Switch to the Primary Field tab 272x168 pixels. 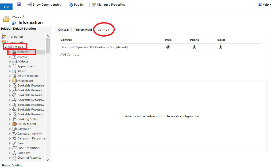tap(83, 29)
